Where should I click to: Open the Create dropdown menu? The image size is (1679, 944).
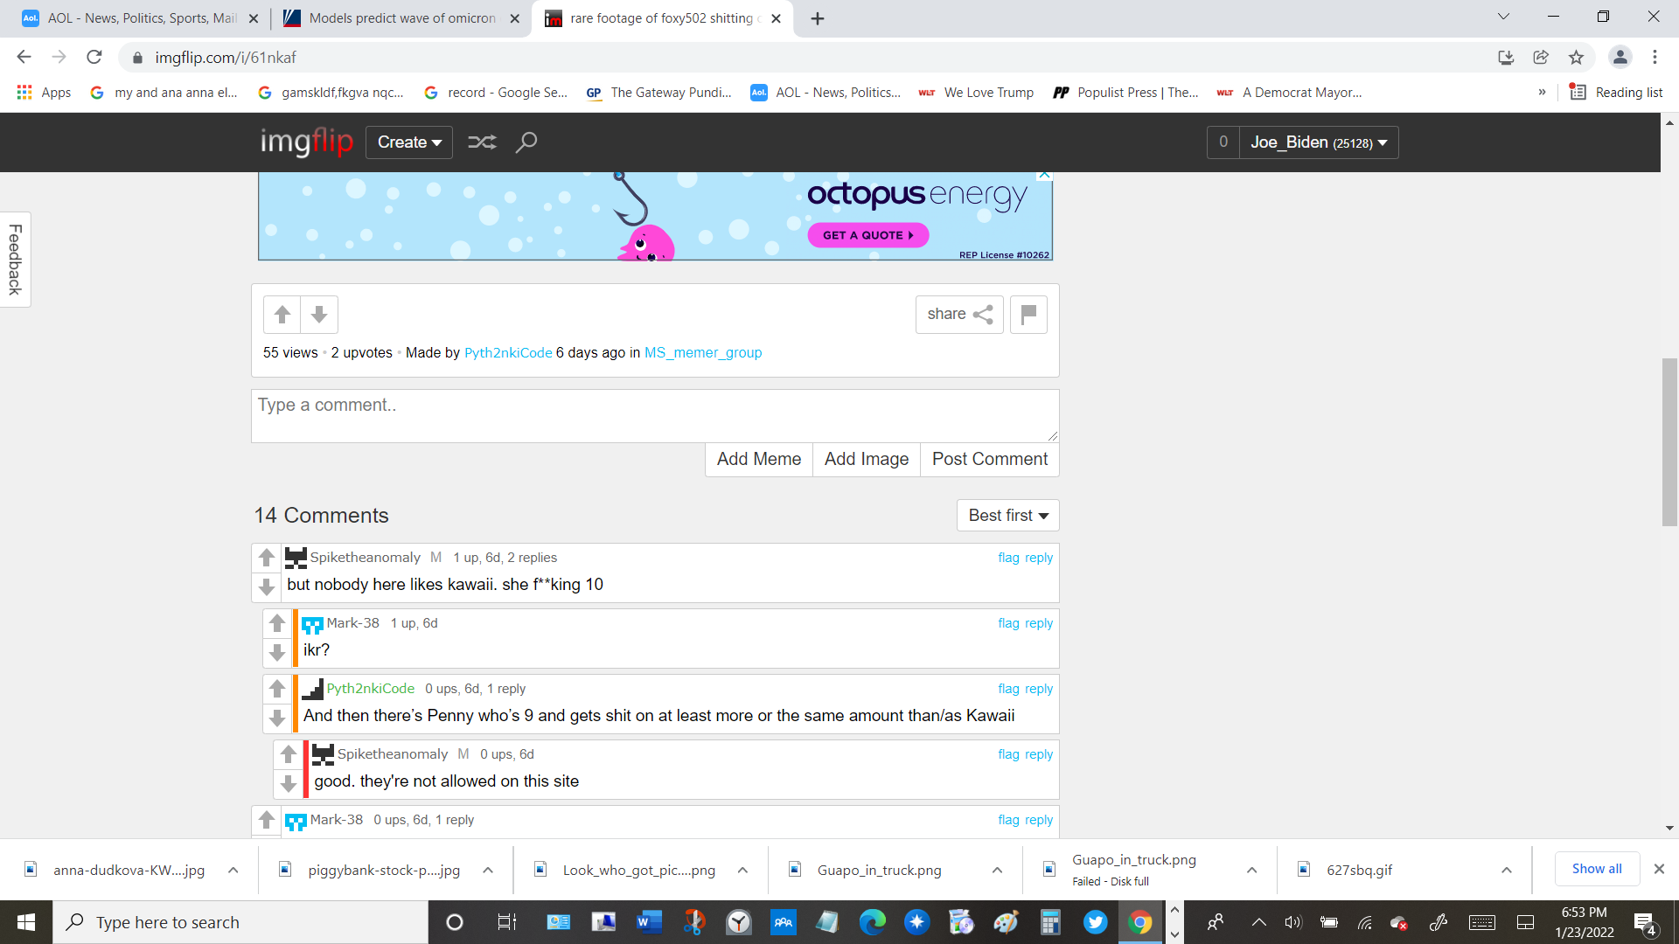[x=409, y=142]
